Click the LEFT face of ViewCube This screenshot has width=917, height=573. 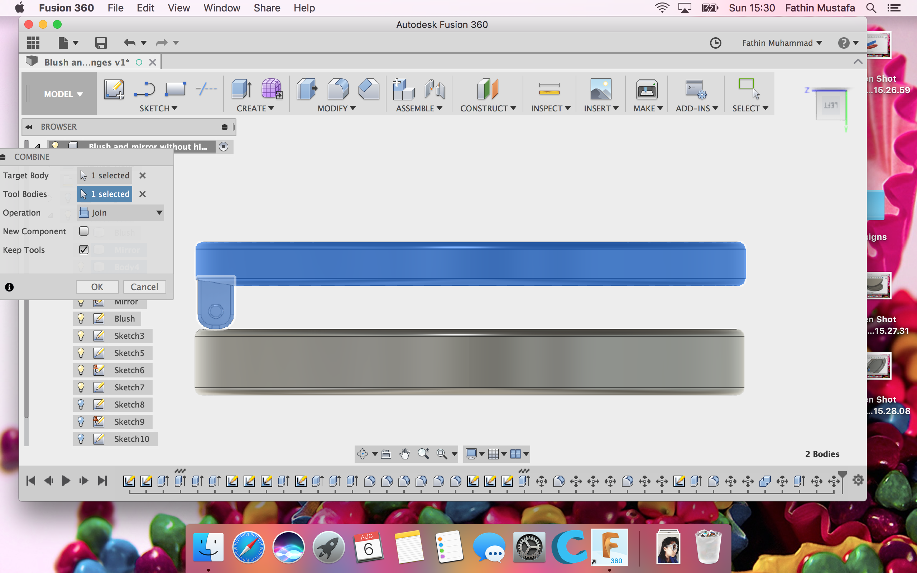coord(831,105)
